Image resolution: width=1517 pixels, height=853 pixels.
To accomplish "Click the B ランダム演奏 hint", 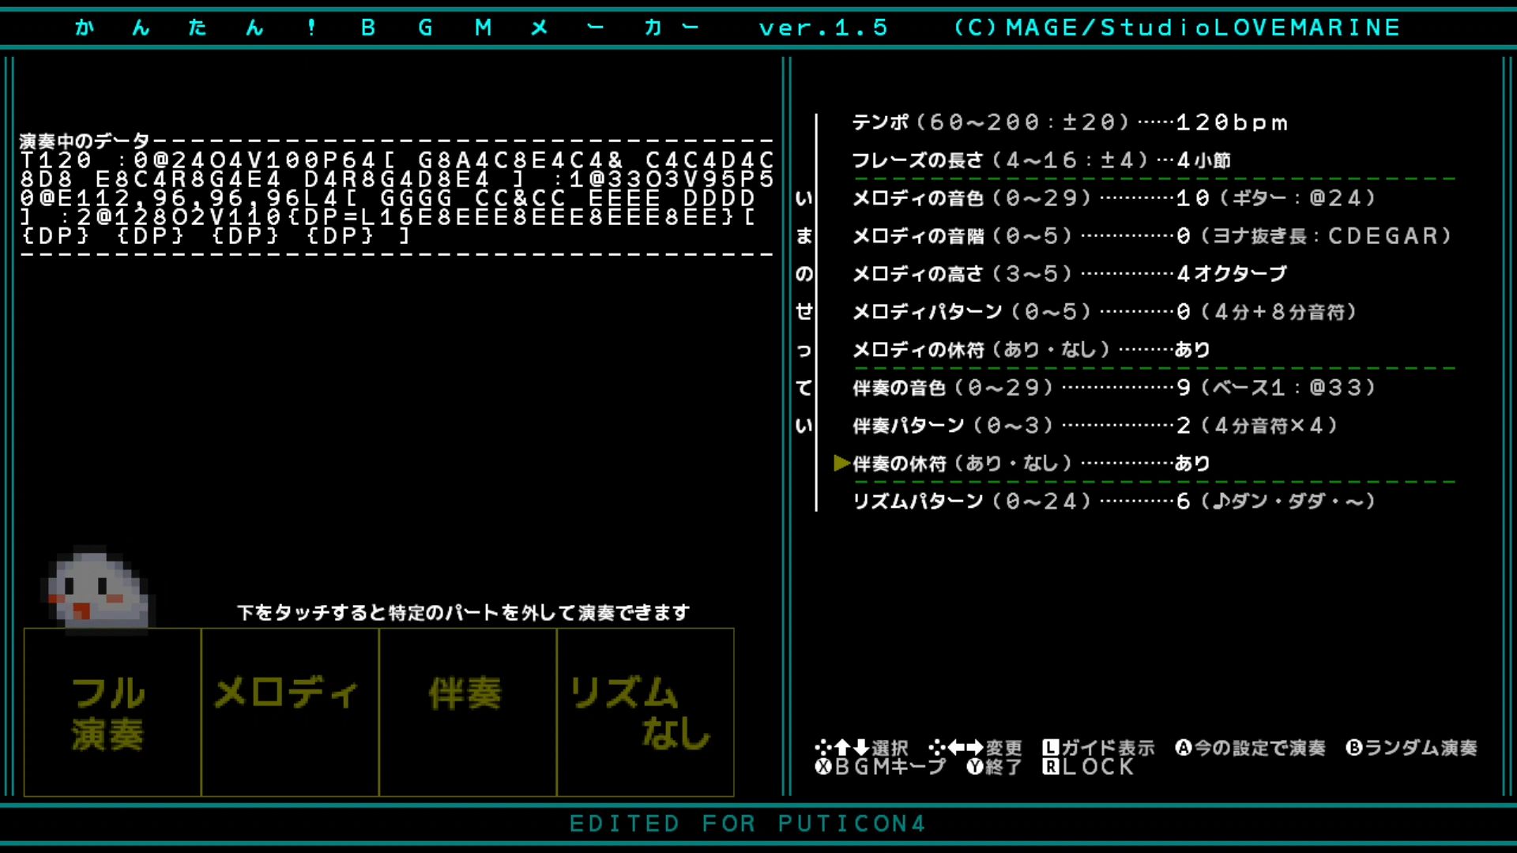I will tap(1411, 747).
